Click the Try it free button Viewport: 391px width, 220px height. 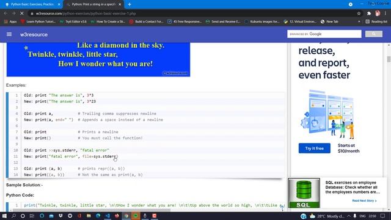(315, 148)
